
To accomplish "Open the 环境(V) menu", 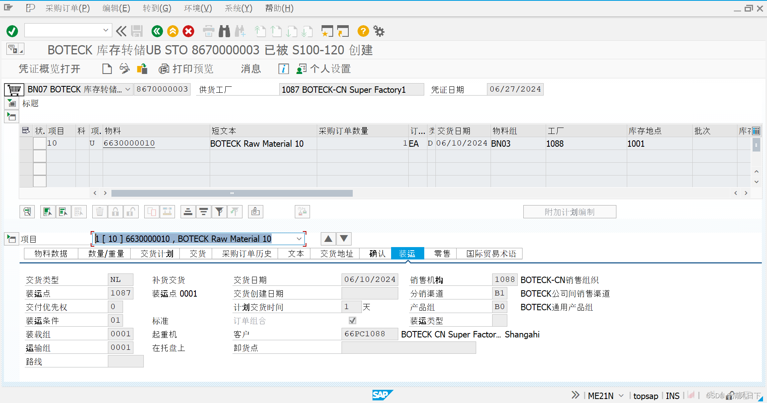I will 198,8.
